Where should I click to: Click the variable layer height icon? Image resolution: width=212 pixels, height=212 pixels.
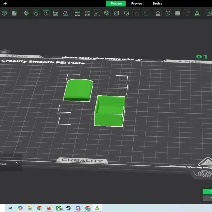[177, 13]
